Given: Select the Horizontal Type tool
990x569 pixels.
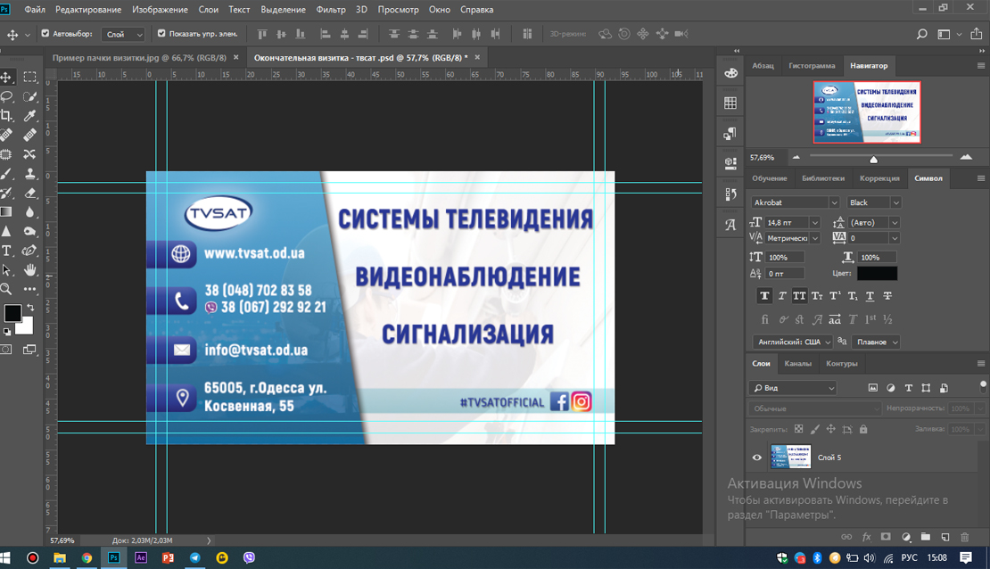Looking at the screenshot, I should 6,251.
